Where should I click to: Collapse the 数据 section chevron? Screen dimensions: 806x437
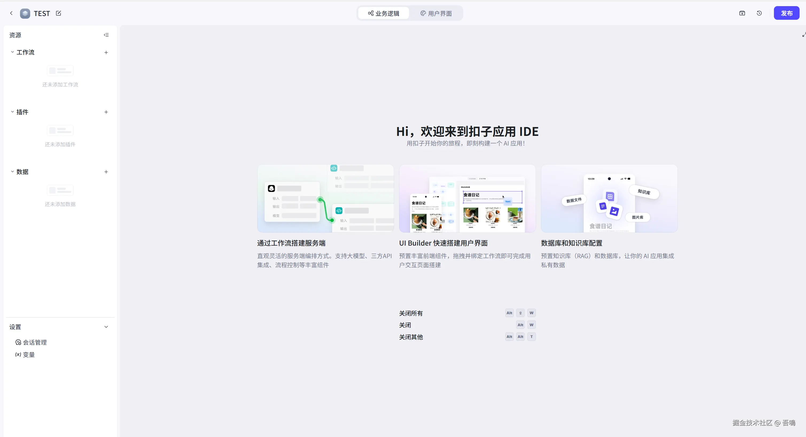pyautogui.click(x=13, y=172)
